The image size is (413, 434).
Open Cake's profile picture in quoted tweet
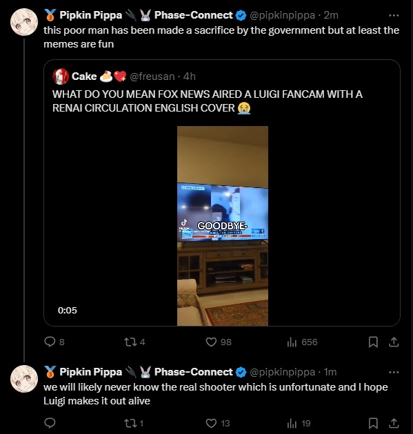[x=61, y=76]
